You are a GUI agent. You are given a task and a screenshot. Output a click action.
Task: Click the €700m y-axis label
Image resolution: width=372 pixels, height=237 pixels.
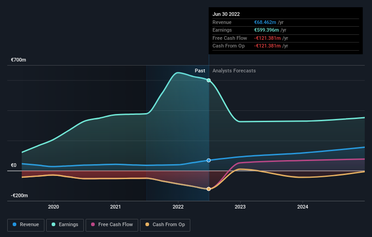(x=19, y=60)
